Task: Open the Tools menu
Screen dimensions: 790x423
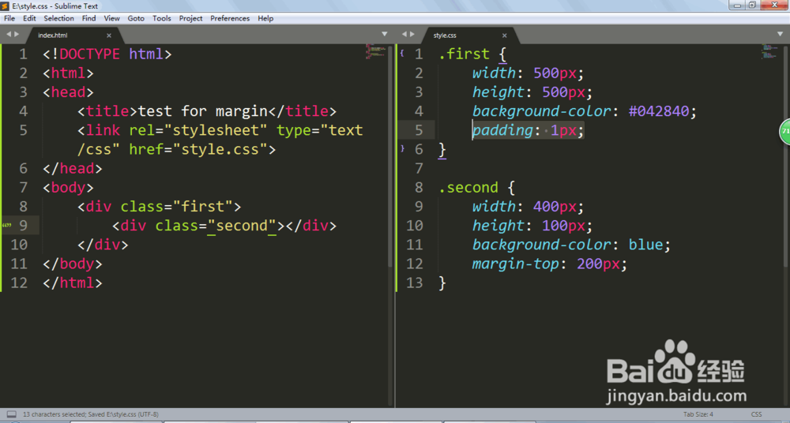Action: click(x=162, y=18)
